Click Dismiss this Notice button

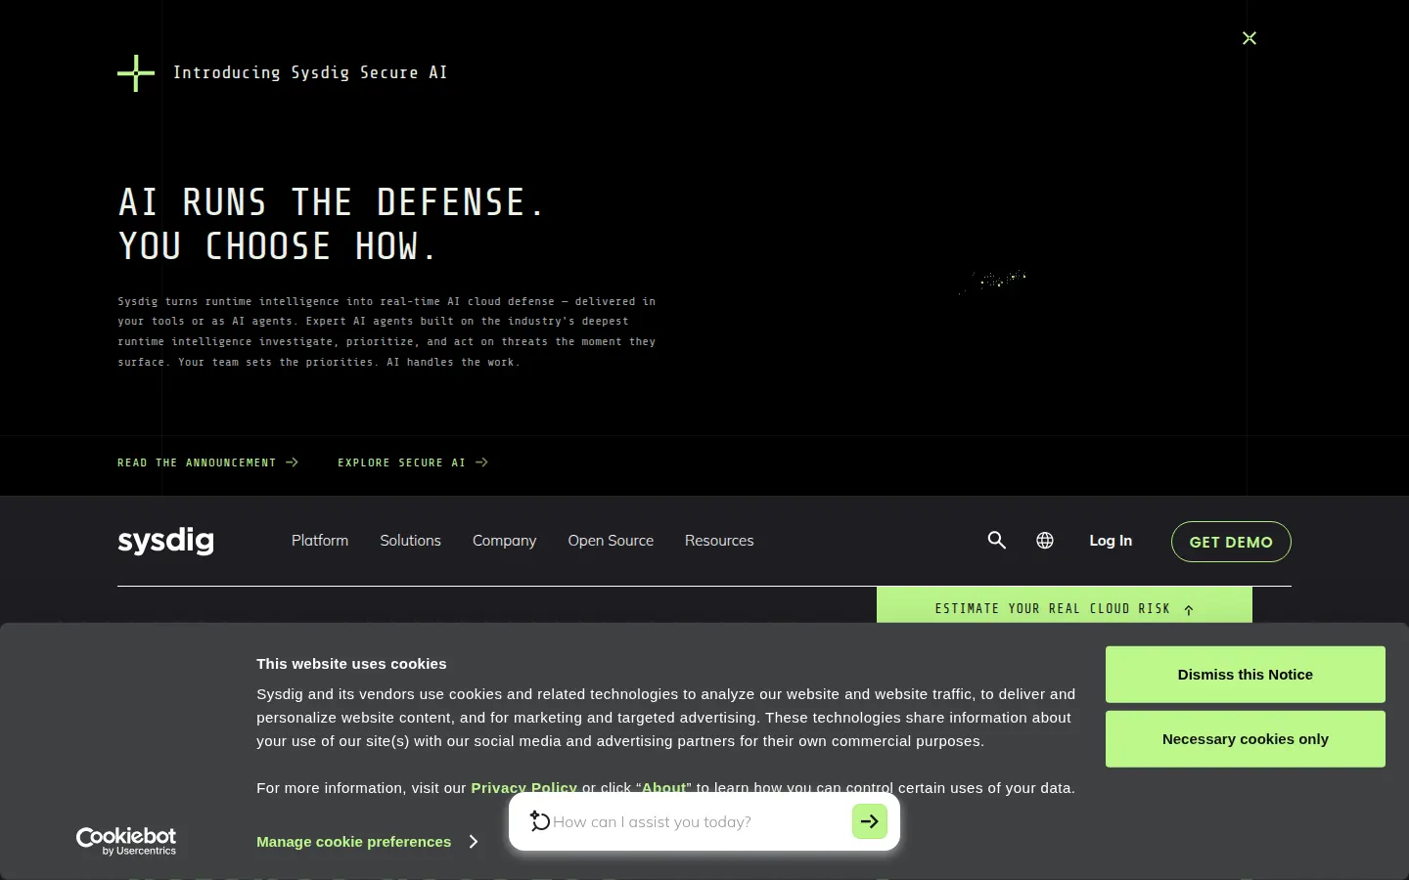(x=1246, y=675)
